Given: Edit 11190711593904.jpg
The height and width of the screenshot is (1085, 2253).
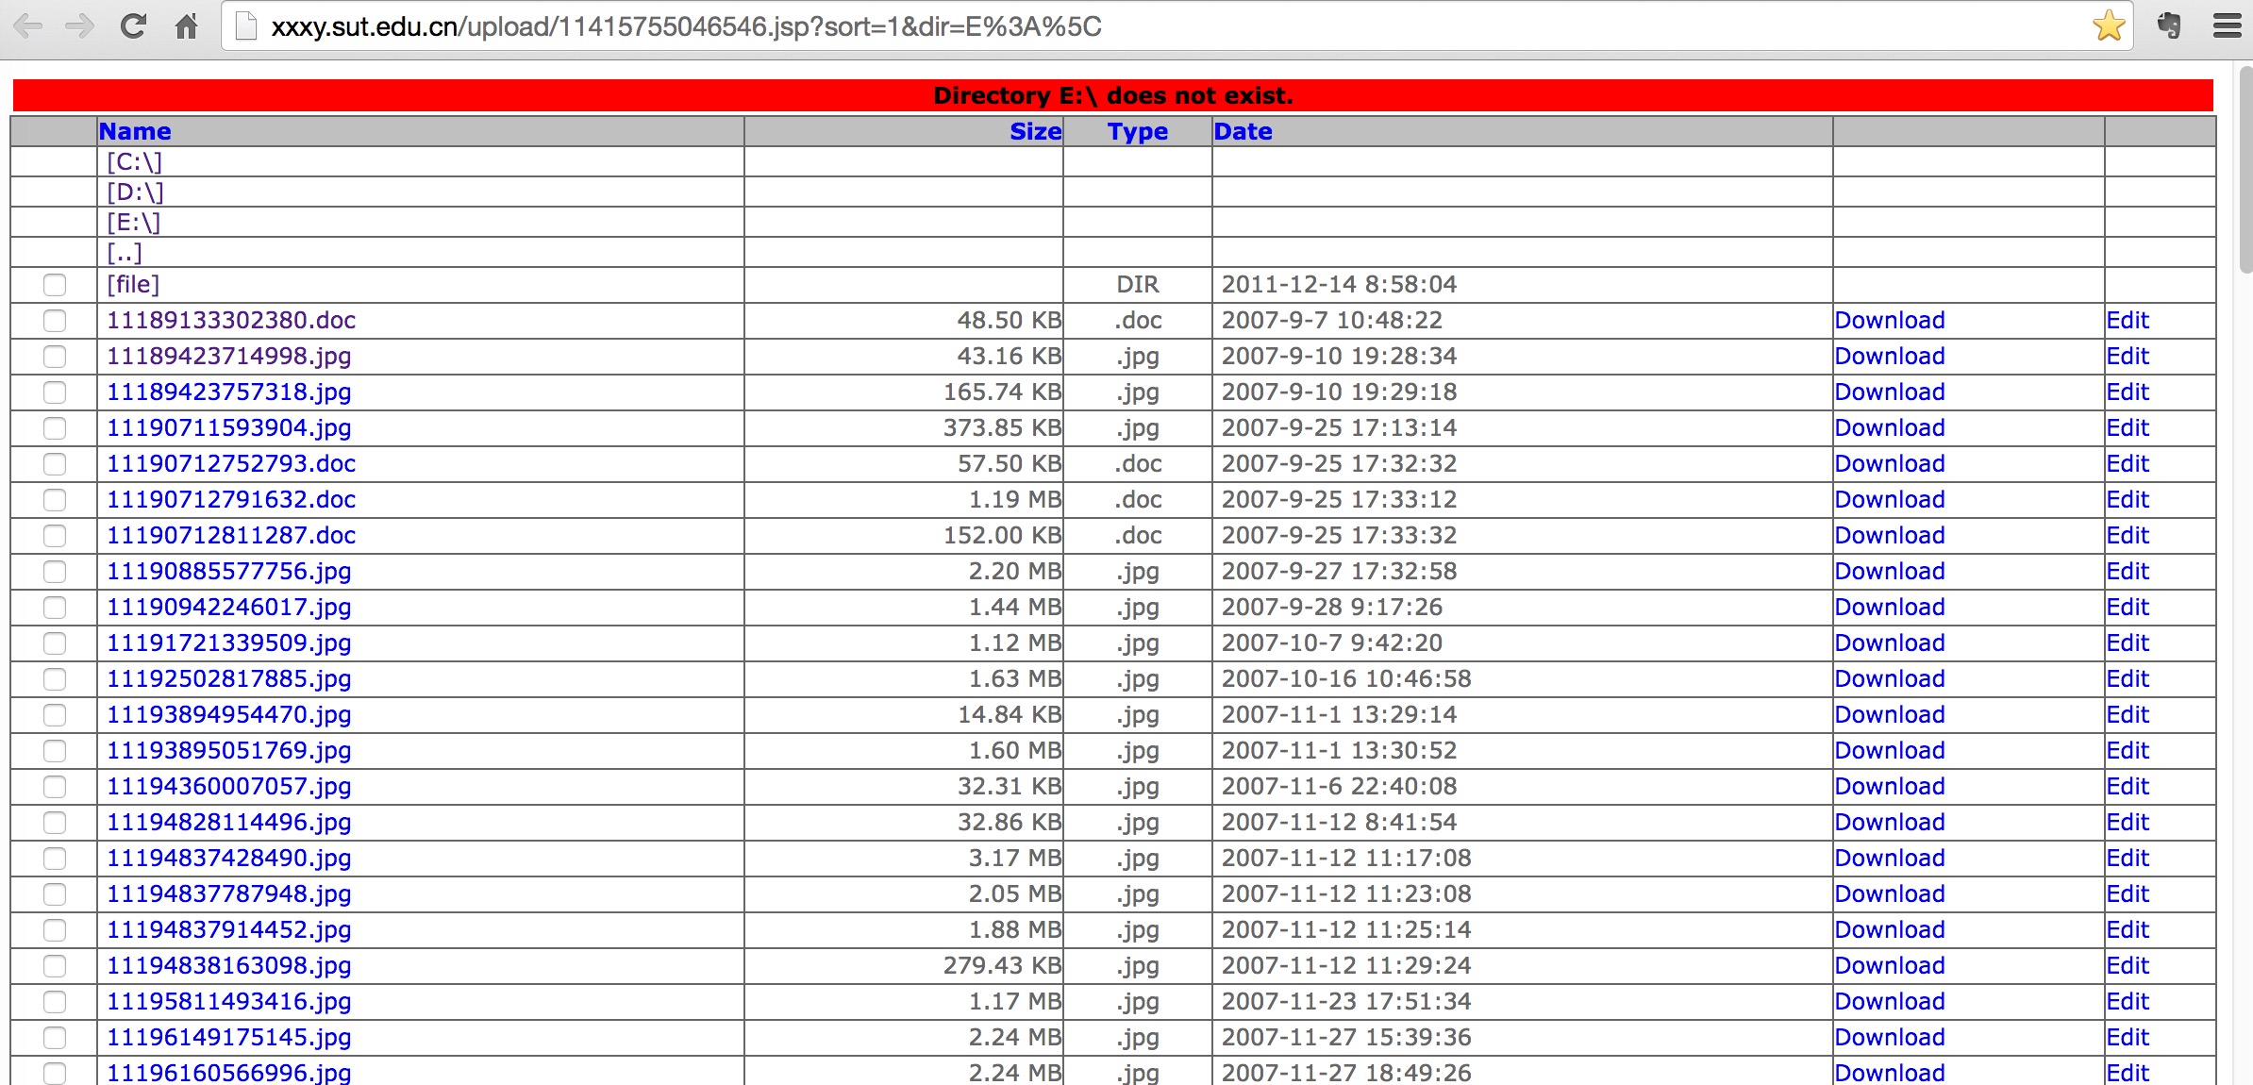Looking at the screenshot, I should click(2128, 427).
